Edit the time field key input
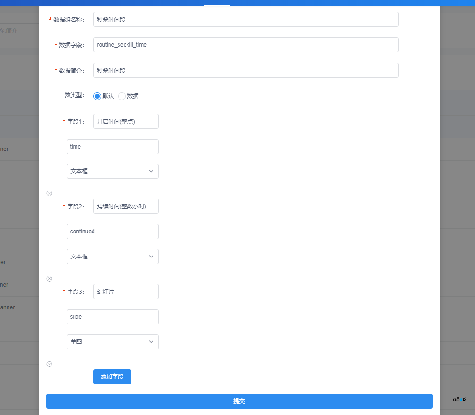This screenshot has width=475, height=415. point(112,147)
